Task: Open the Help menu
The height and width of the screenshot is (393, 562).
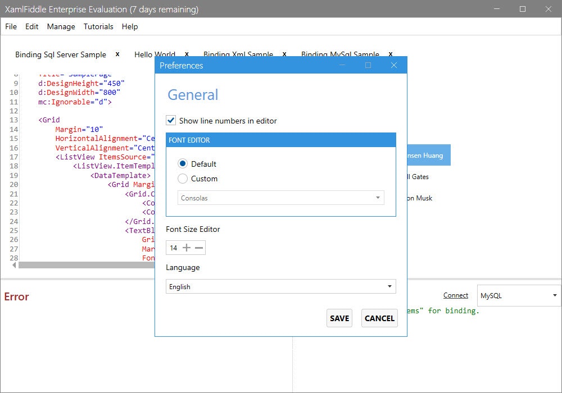Action: click(x=130, y=26)
